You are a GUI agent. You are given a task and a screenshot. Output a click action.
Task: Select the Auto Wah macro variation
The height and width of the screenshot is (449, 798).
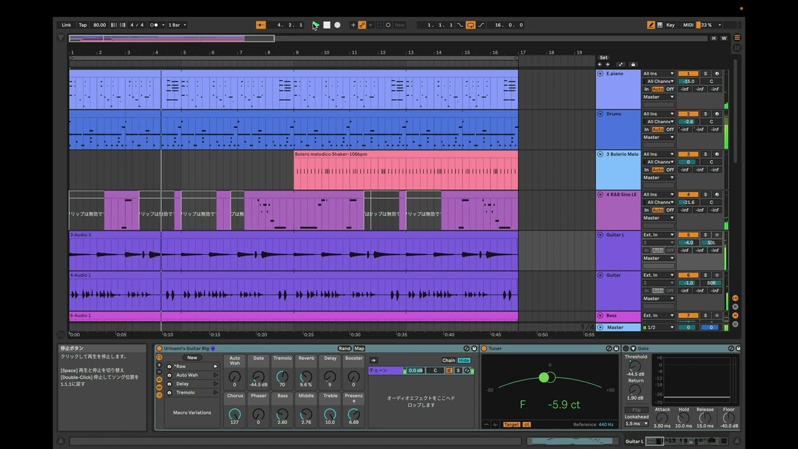coord(187,375)
